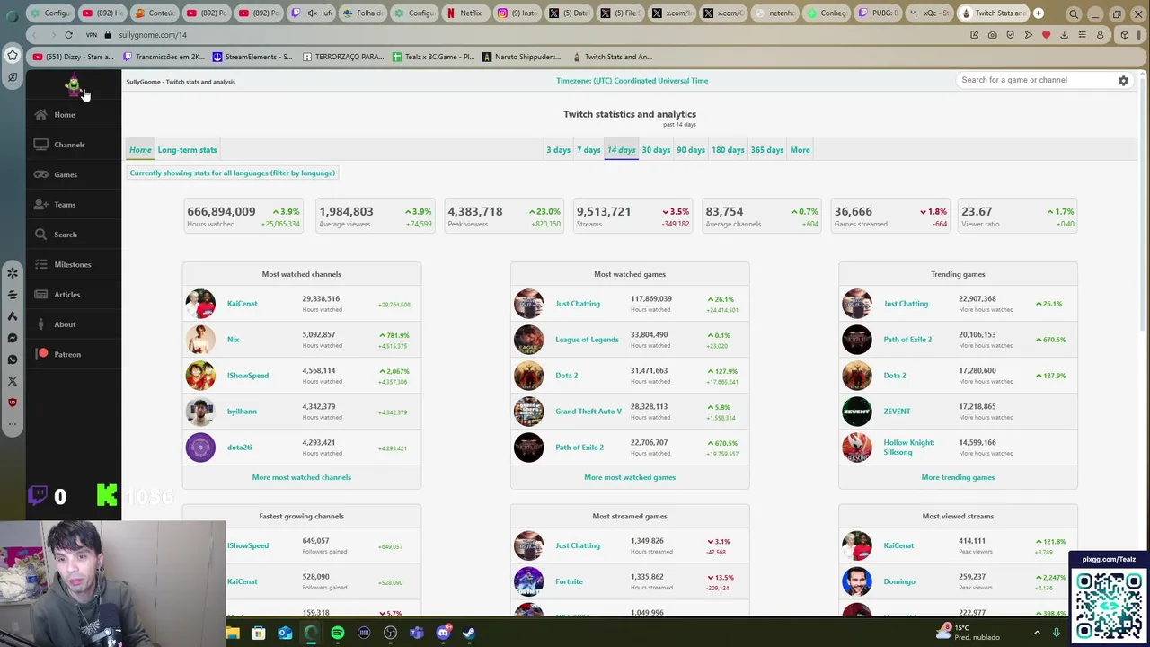The image size is (1150, 647).
Task: Open the StreamElements bookmark
Action: pyautogui.click(x=252, y=57)
